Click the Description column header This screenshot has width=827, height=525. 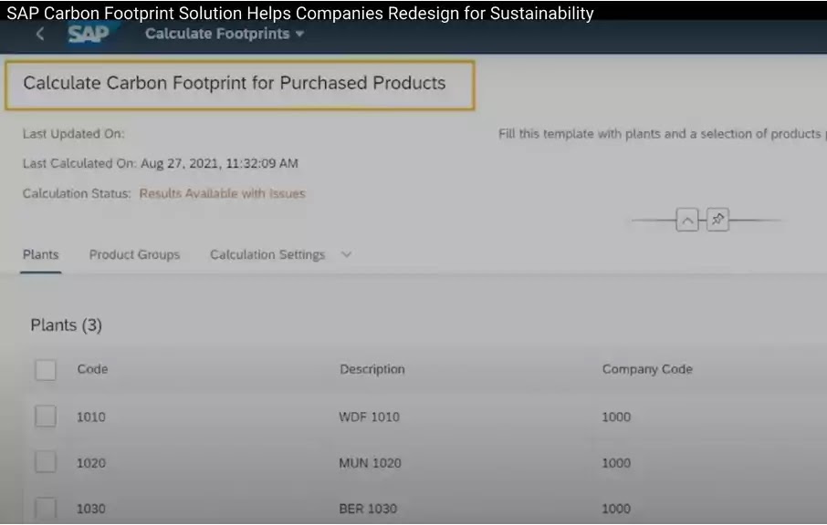[372, 369]
